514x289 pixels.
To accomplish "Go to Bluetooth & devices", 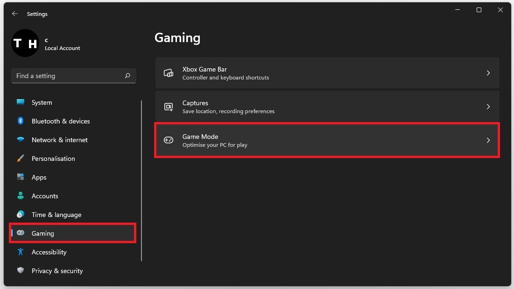I will tap(73, 121).
